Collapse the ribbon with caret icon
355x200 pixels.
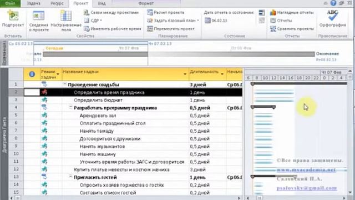click(x=326, y=3)
